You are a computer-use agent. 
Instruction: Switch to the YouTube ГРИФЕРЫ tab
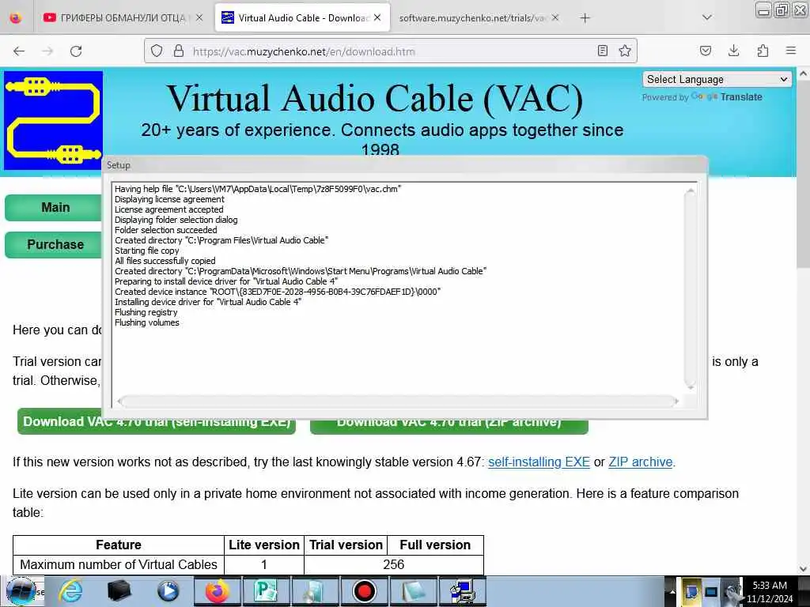(x=123, y=18)
